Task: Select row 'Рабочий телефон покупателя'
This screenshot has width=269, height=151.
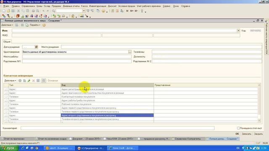Action: [131, 104]
